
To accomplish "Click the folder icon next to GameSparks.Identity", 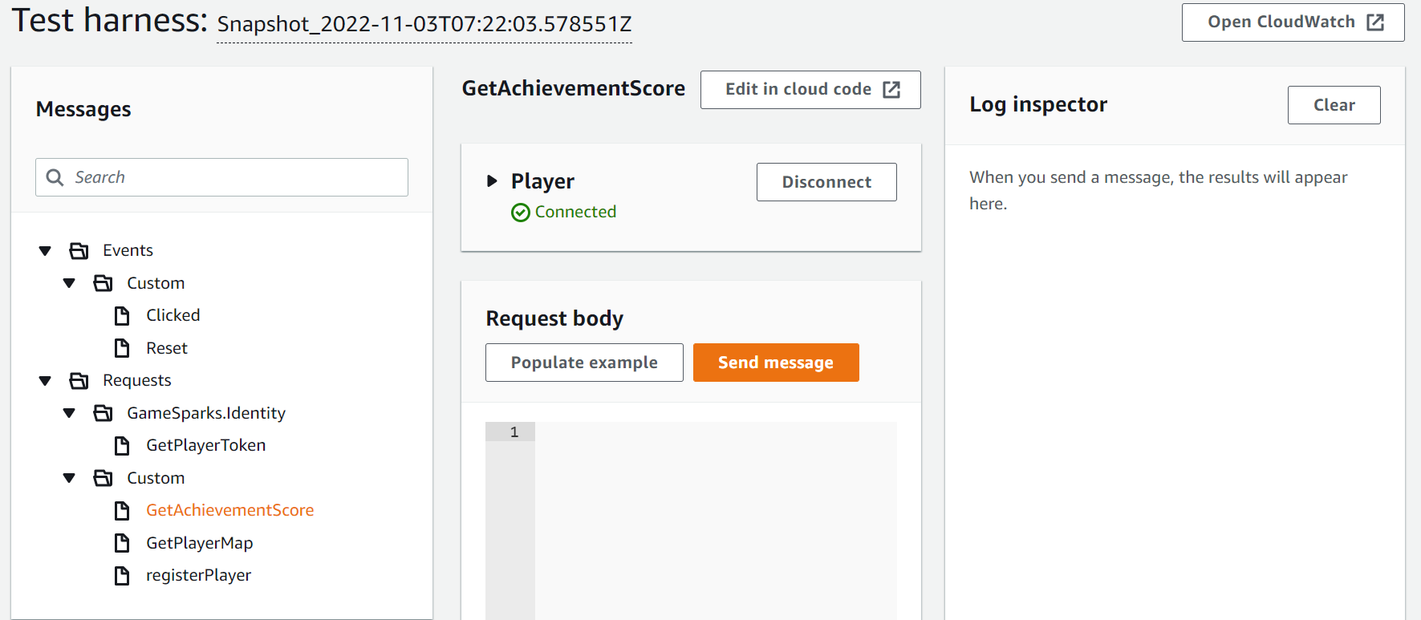I will coord(103,413).
